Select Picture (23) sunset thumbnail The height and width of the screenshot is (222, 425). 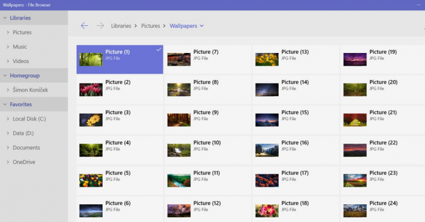(x=355, y=180)
